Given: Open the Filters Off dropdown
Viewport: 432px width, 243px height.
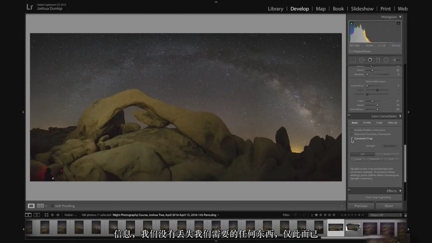Looking at the screenshot, I should click(x=385, y=215).
